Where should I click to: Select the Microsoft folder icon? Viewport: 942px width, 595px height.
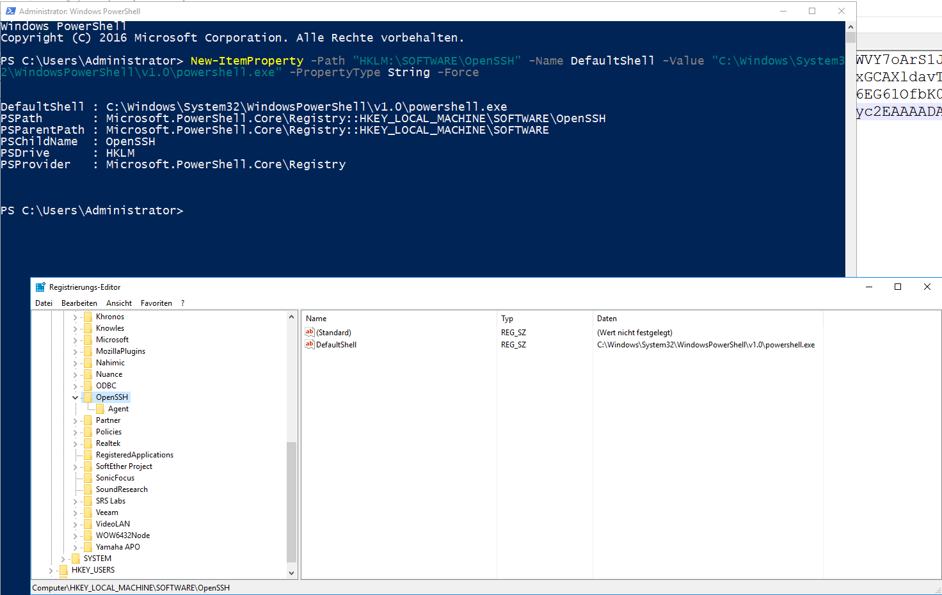point(88,340)
